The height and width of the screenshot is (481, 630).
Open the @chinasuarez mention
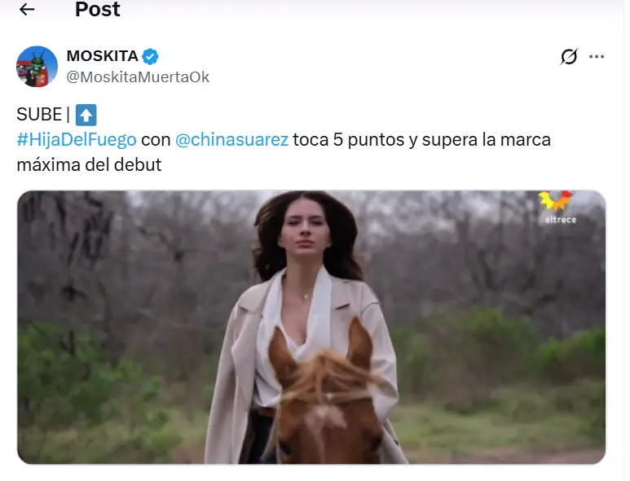231,140
